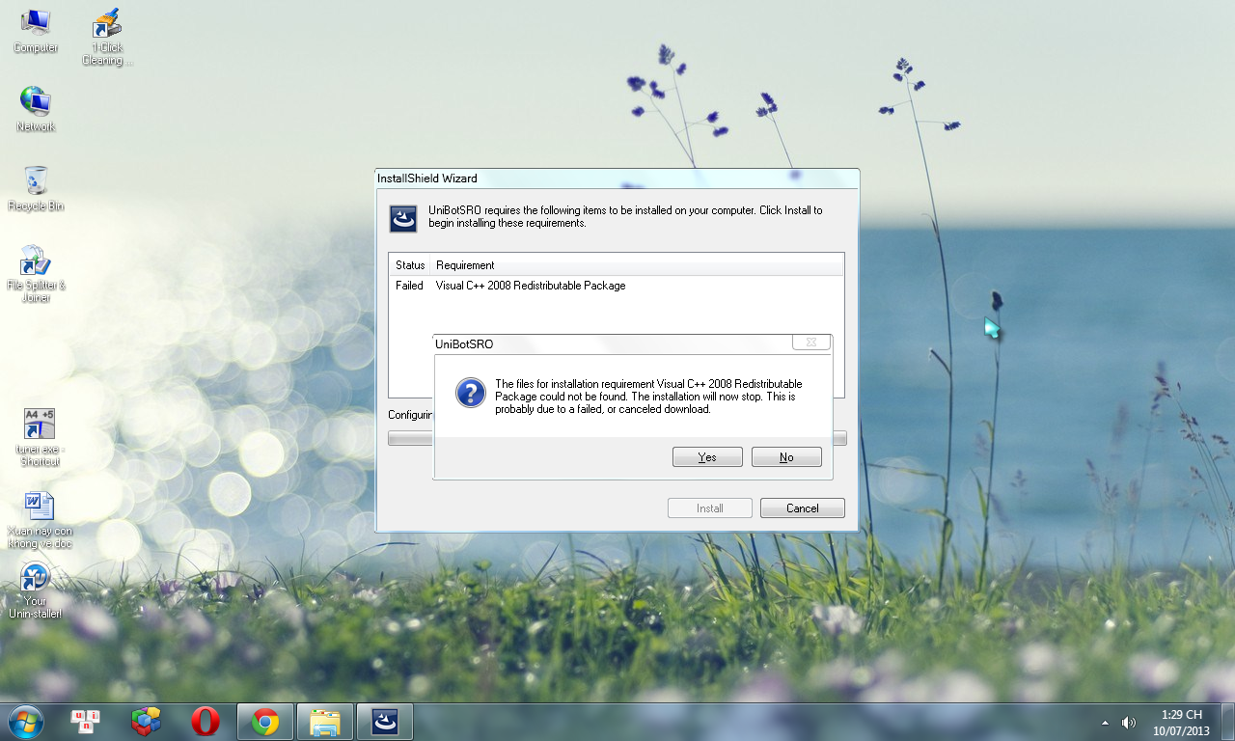
Task: Open the Recycle Bin
Action: tap(36, 188)
